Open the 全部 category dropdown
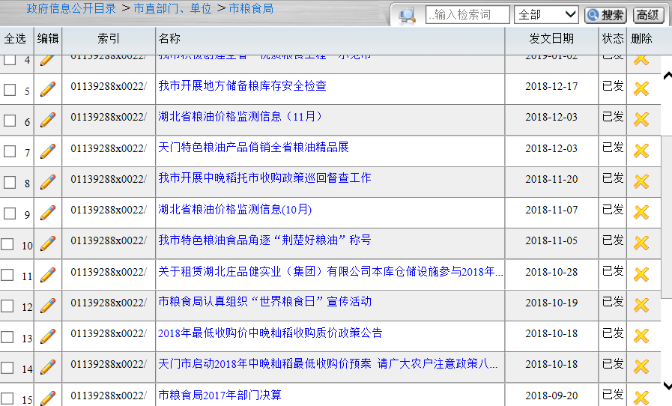The width and height of the screenshot is (672, 406). click(546, 15)
